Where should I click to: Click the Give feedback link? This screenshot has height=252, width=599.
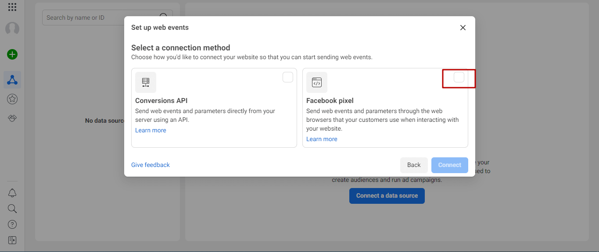point(151,165)
